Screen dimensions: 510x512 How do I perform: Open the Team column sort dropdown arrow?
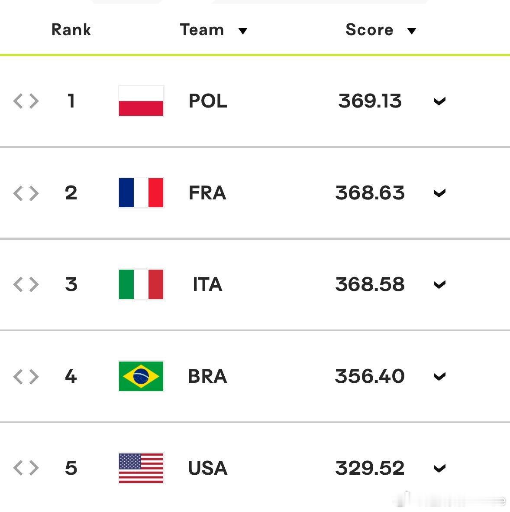(242, 31)
